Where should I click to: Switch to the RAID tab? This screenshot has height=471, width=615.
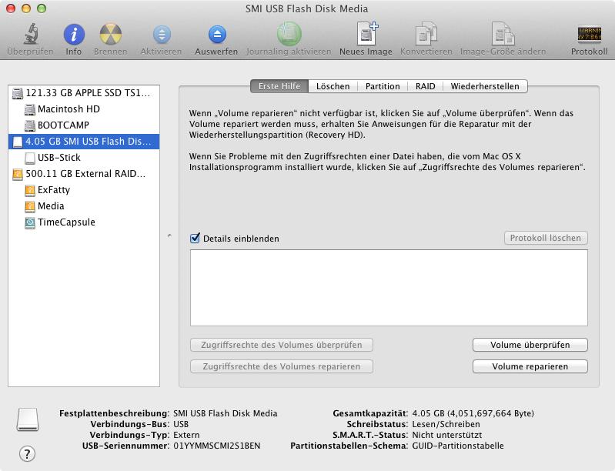tap(425, 86)
